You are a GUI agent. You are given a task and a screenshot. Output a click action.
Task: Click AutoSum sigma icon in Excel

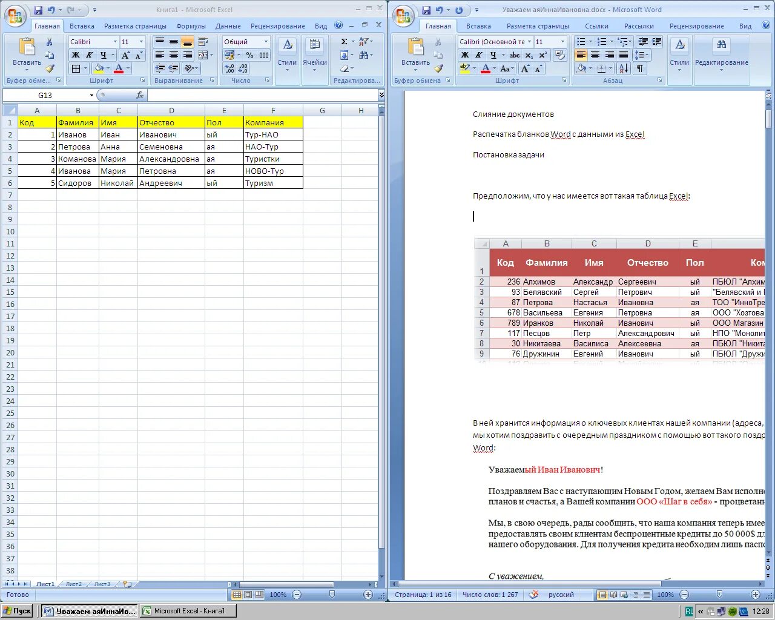(344, 42)
